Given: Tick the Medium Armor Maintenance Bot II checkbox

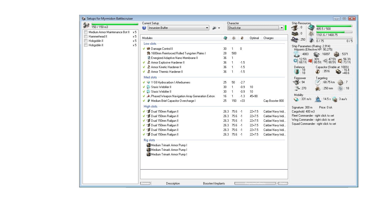Looking at the screenshot, I should click(86, 32).
